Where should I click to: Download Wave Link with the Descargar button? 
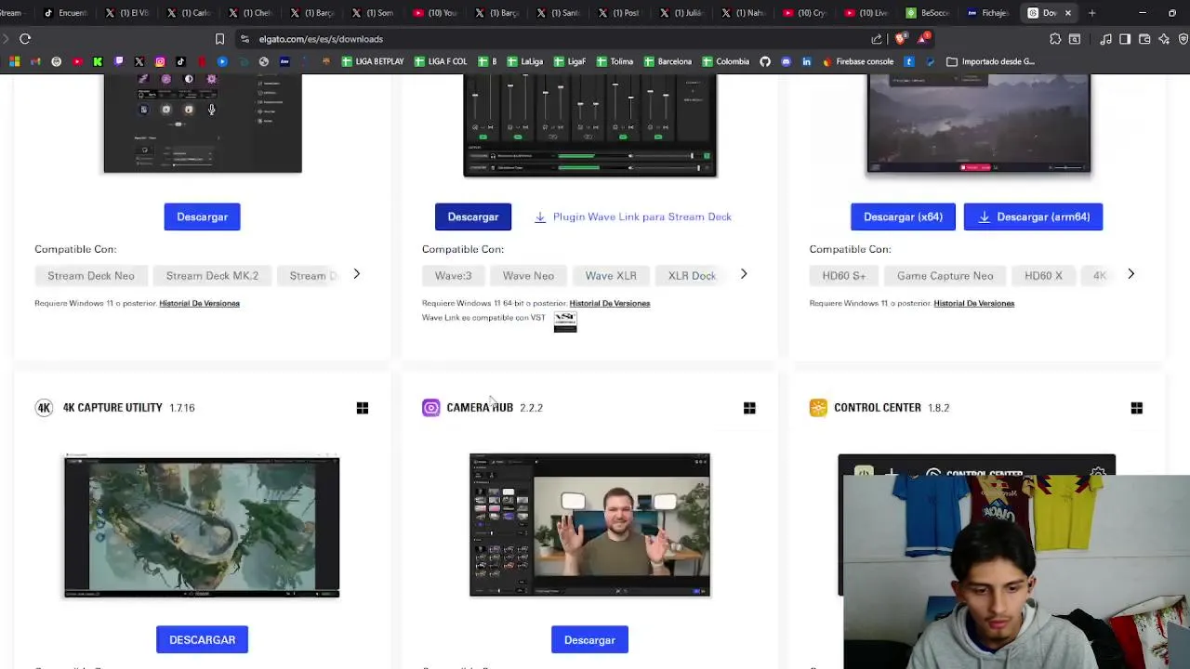click(473, 216)
